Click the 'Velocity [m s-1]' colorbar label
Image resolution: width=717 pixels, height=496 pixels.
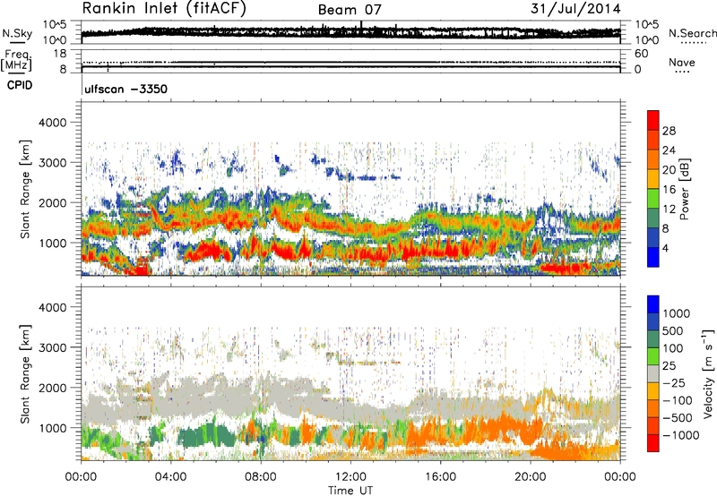pos(708,374)
